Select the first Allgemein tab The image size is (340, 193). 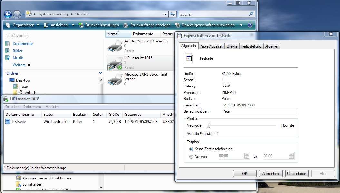(x=189, y=46)
